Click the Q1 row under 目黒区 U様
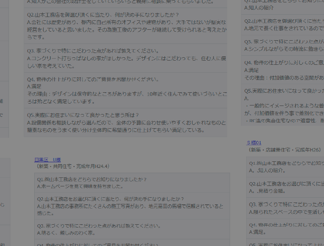This screenshot has width=324, height=246. 133,183
